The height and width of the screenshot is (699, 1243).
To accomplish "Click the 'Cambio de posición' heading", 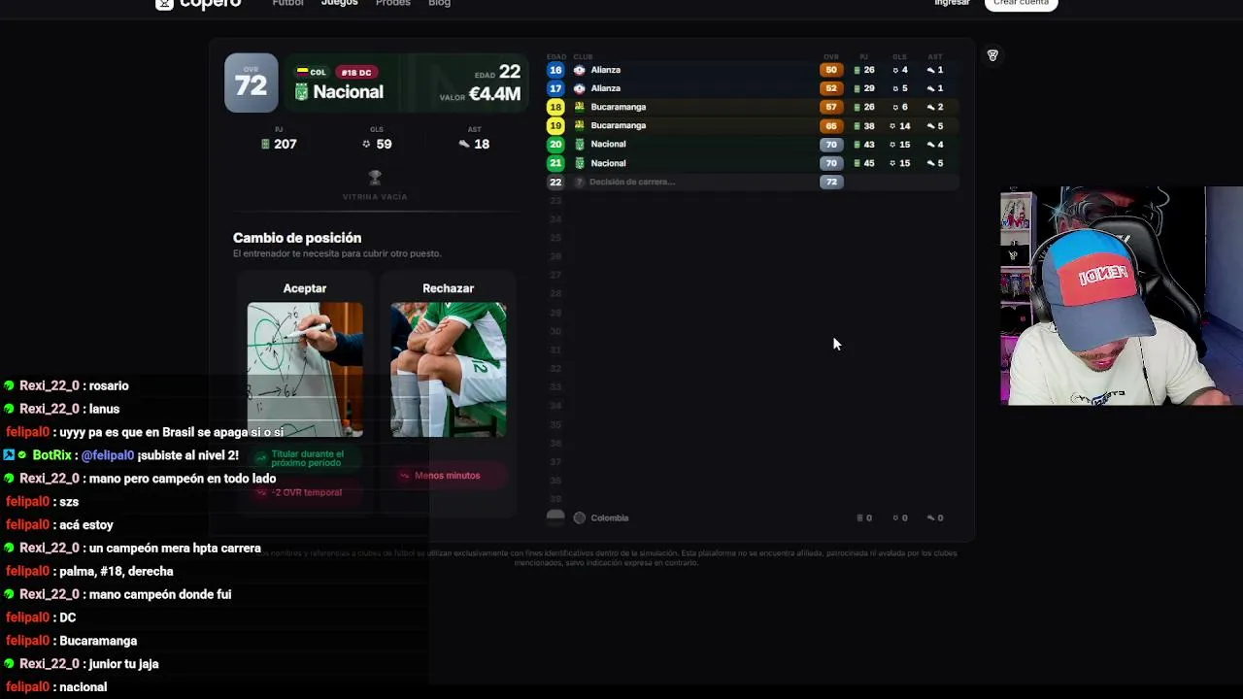I will click(297, 238).
